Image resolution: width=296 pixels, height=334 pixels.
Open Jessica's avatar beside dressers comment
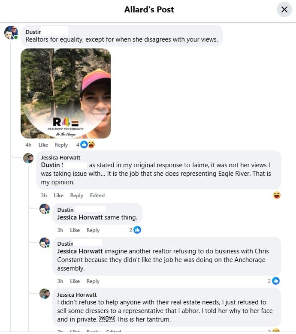click(45, 294)
